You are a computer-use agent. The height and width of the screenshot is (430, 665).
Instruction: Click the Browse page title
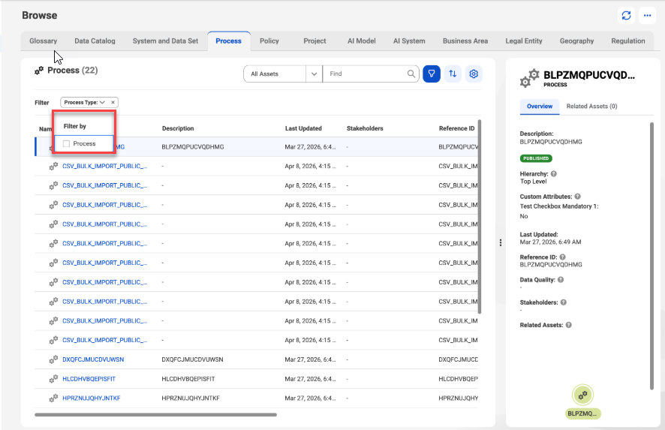[x=40, y=15]
